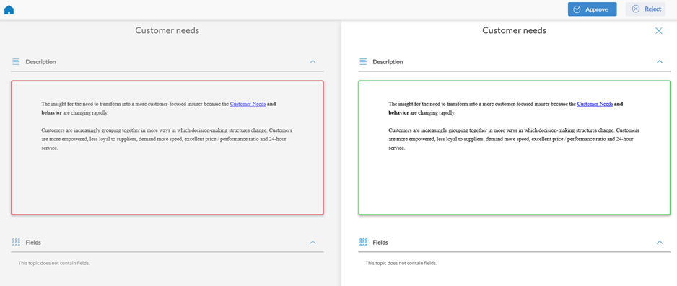Click the right Fields header label

(x=380, y=243)
